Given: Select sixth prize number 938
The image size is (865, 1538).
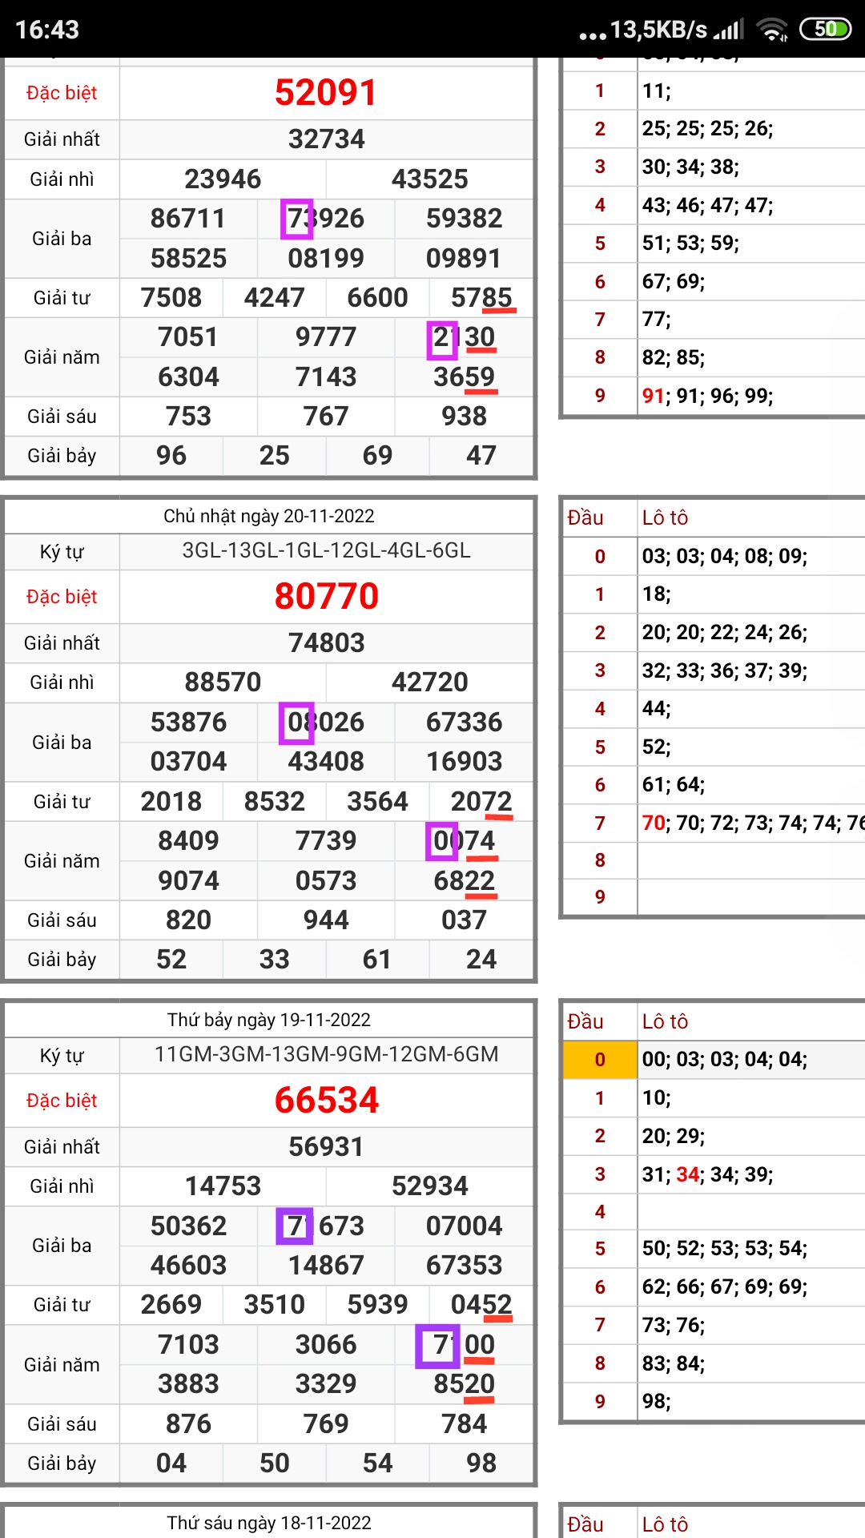Looking at the screenshot, I should pos(464,417).
